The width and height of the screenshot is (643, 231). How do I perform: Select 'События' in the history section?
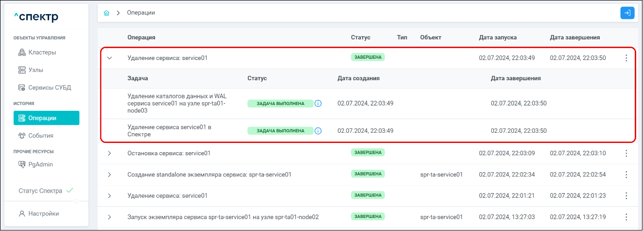[x=40, y=136]
